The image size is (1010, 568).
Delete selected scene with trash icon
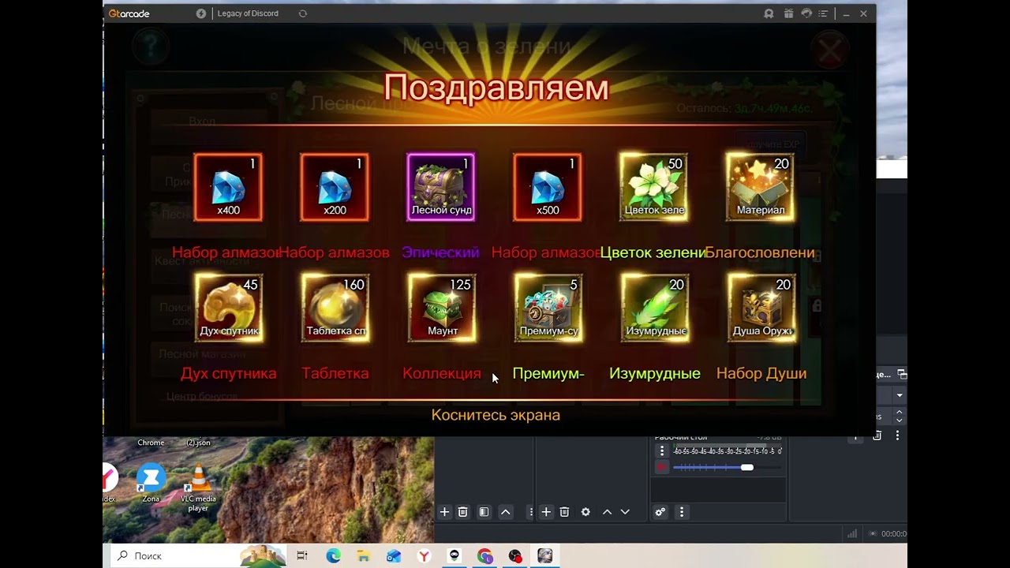(463, 512)
